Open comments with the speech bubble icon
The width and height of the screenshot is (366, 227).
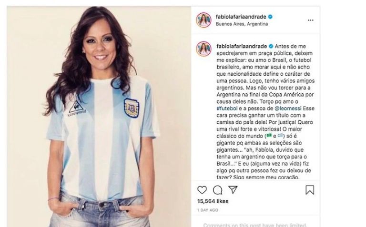coord(217,190)
